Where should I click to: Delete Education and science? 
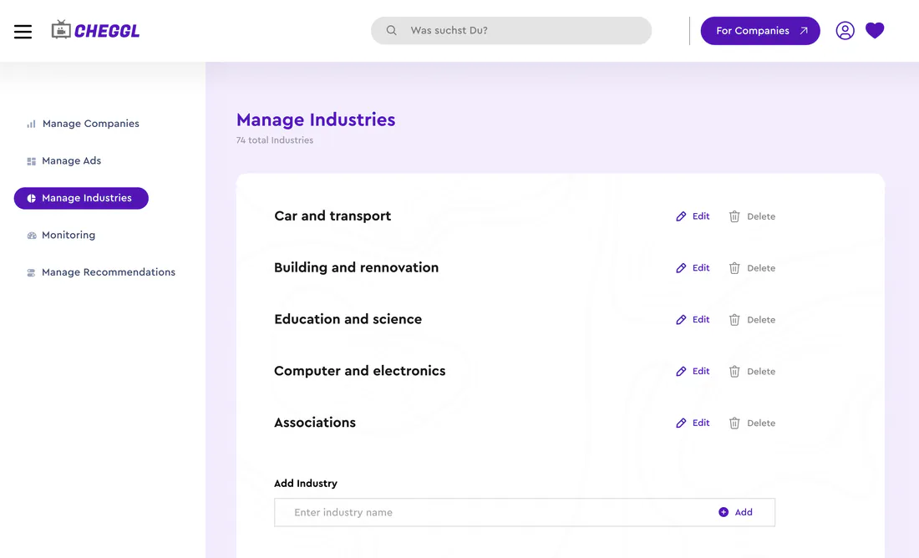752,319
